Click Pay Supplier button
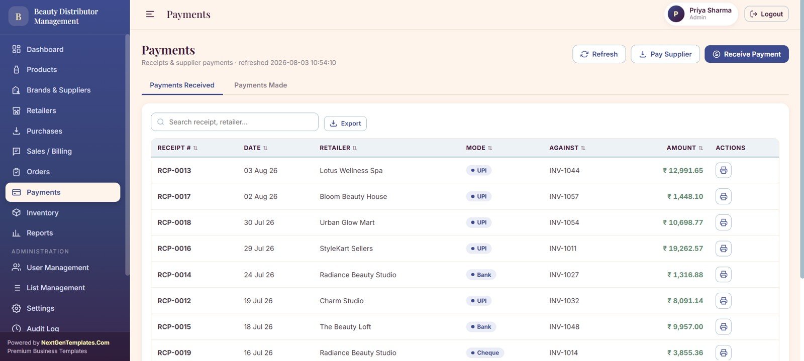The image size is (804, 361). point(665,54)
